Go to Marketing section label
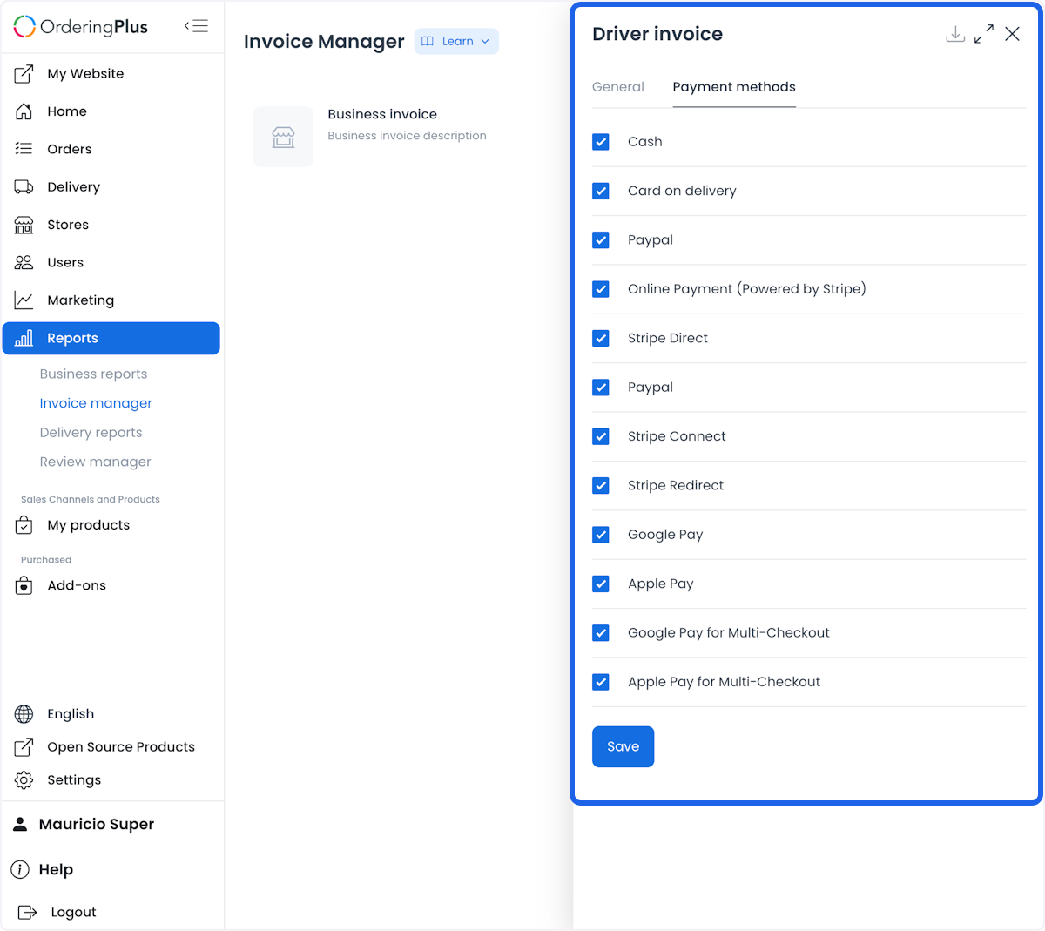Screen dimensions: 1045x931 click(81, 300)
